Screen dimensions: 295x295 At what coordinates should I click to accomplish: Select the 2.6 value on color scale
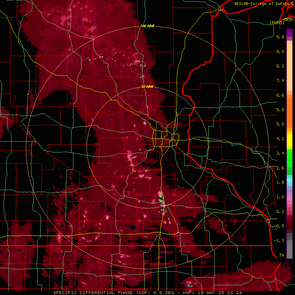coord(280,168)
